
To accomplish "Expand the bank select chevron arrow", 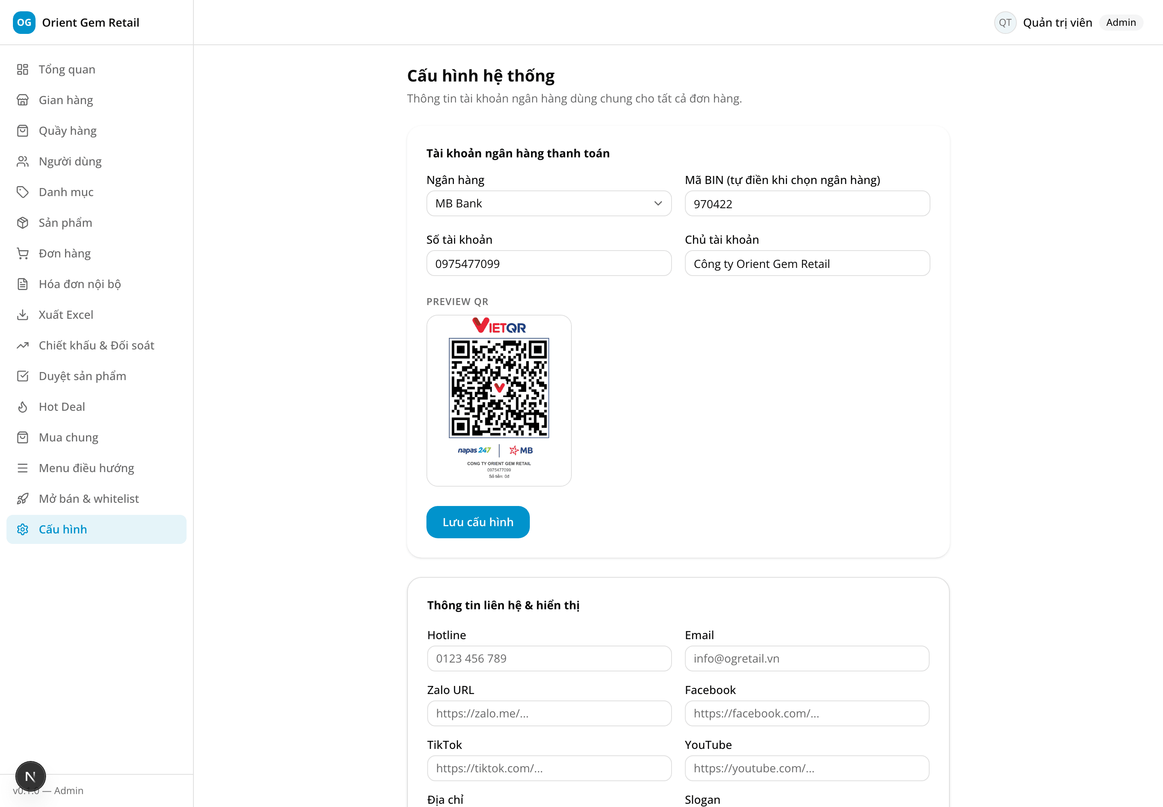I will click(x=658, y=203).
